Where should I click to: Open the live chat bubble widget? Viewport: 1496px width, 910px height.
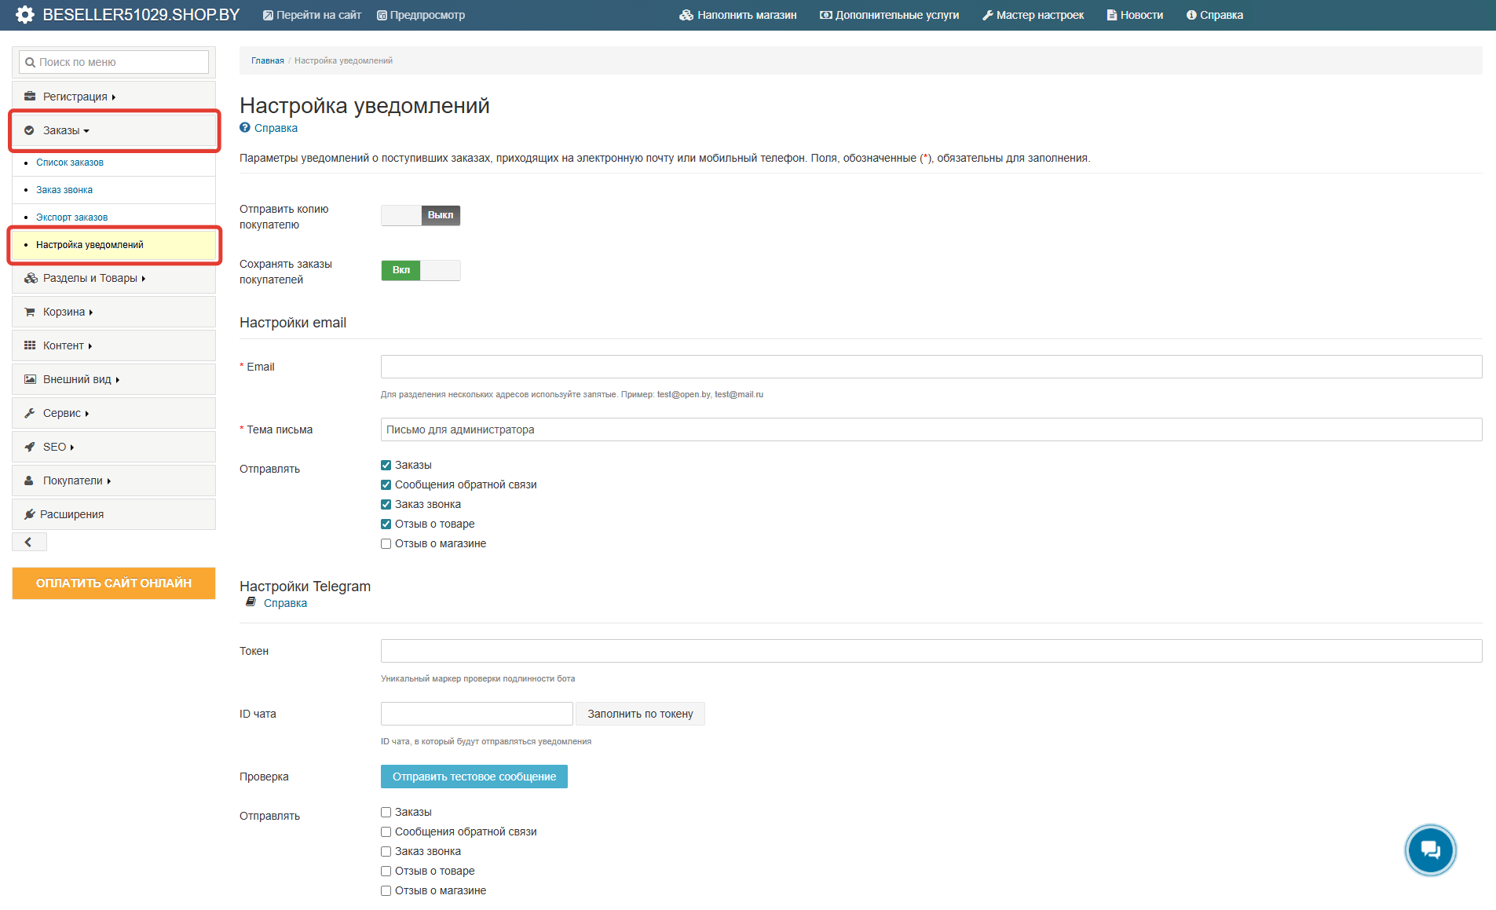[1429, 850]
